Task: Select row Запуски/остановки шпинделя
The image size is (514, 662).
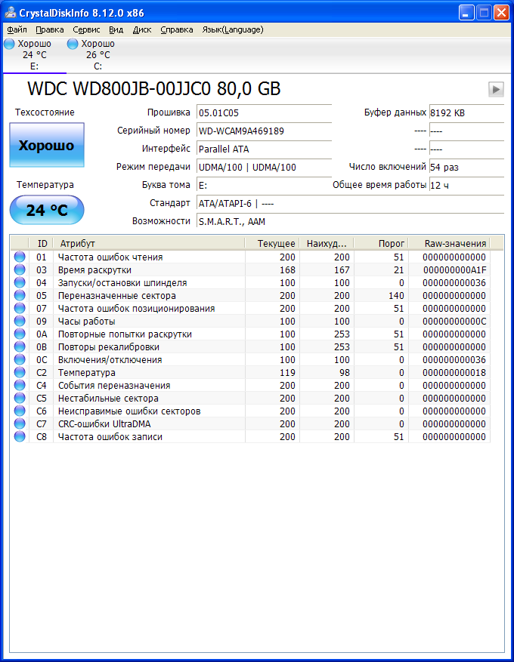Action: [x=250, y=282]
